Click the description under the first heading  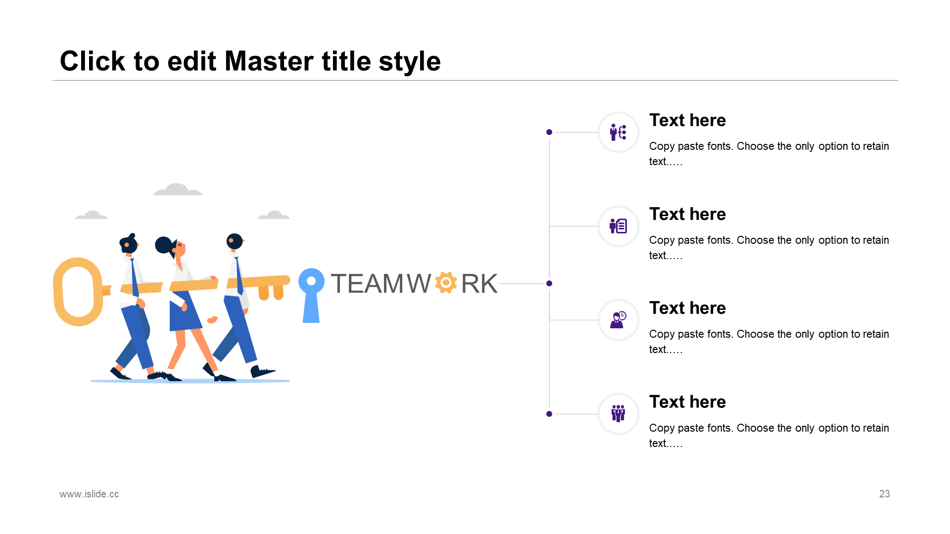[x=769, y=154]
